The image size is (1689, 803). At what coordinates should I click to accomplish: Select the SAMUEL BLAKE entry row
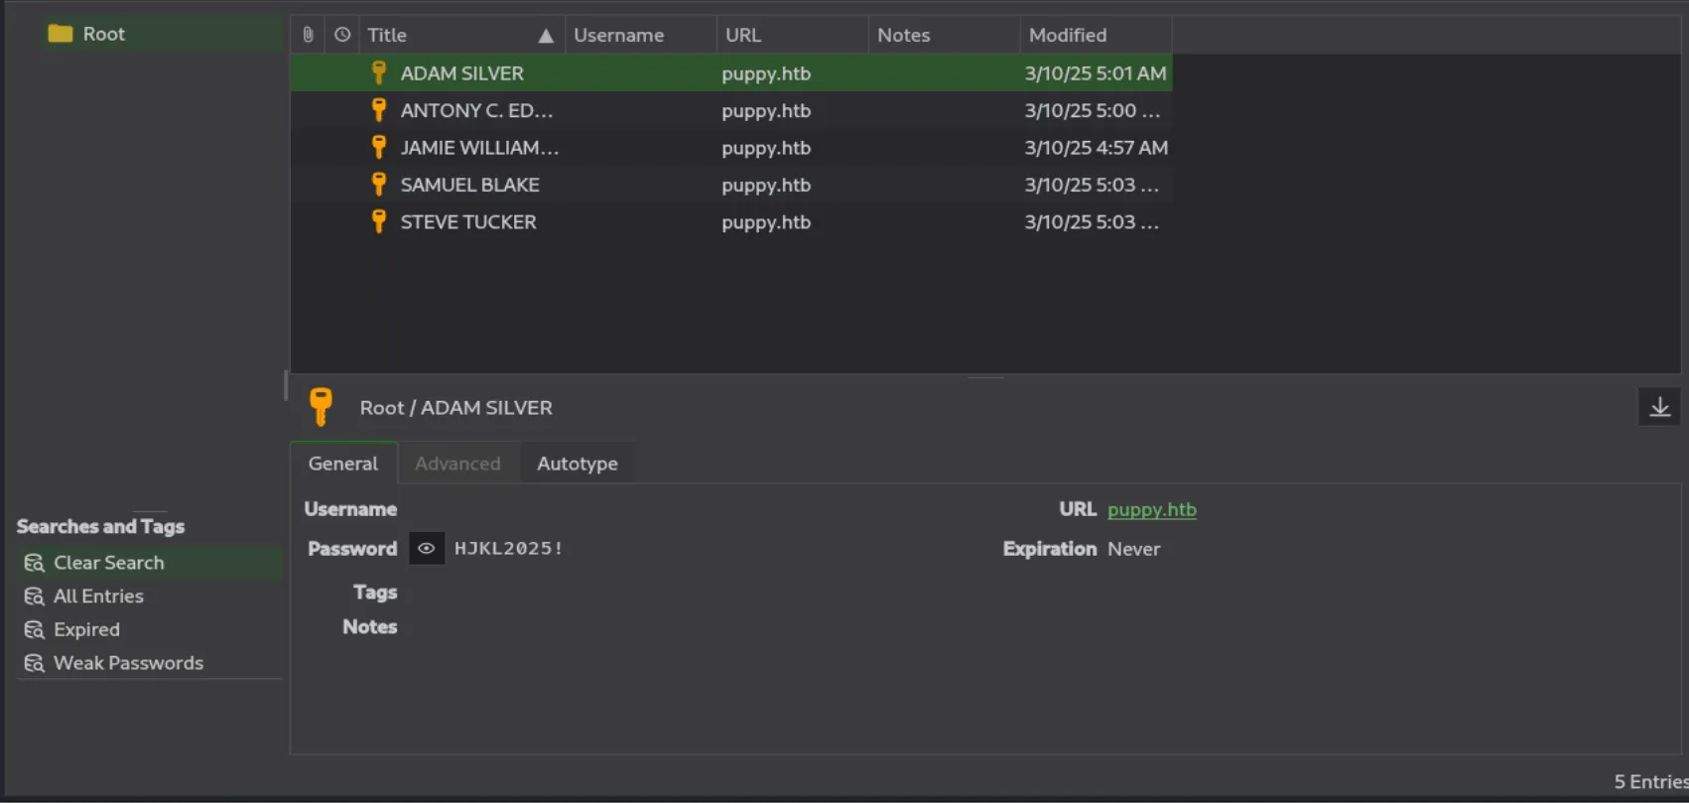click(469, 185)
